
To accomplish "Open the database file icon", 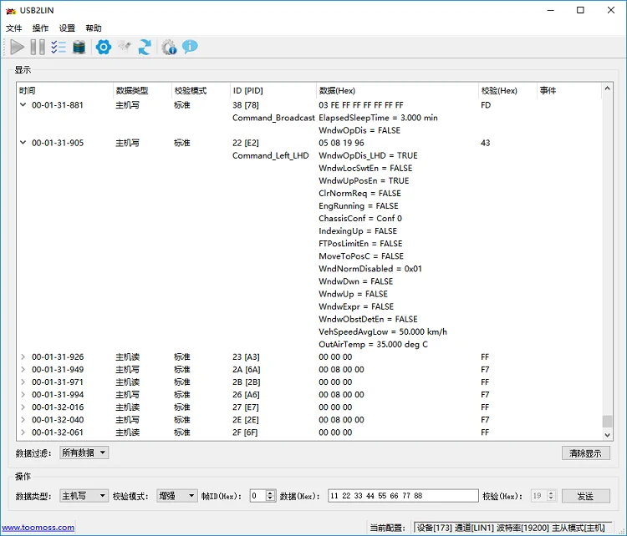I will 79,47.
